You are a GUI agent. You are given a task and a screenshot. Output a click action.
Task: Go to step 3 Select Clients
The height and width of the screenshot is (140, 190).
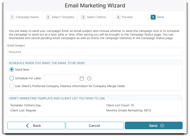point(93,17)
